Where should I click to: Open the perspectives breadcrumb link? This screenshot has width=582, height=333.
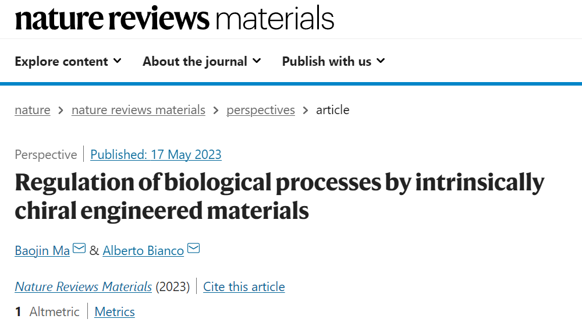coord(261,110)
